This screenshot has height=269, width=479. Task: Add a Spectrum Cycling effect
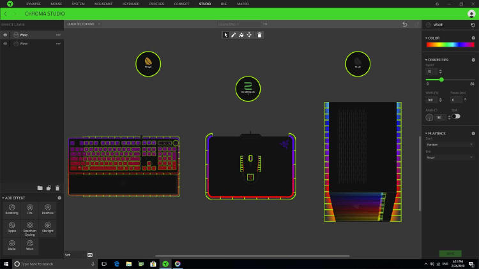pos(29,229)
